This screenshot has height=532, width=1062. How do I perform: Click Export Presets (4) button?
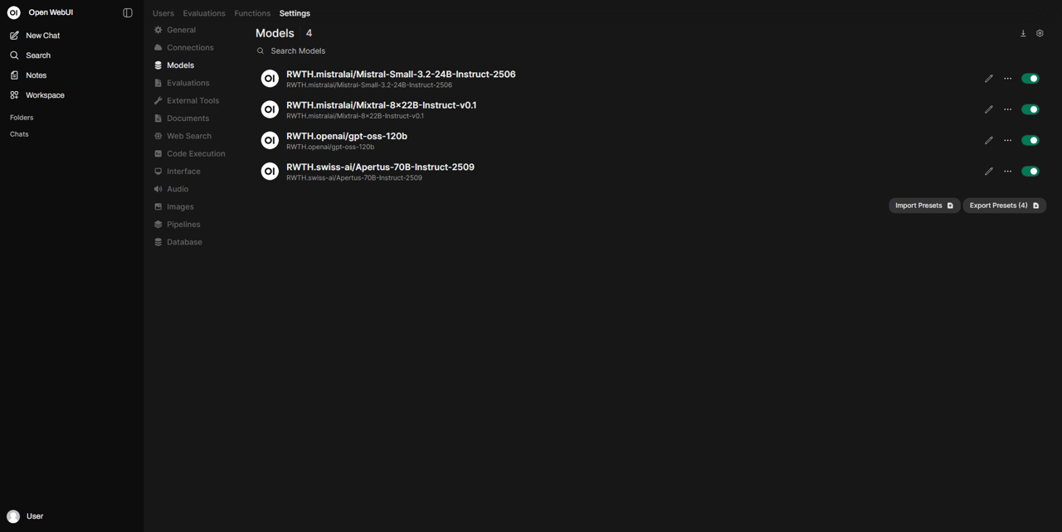coord(1004,206)
